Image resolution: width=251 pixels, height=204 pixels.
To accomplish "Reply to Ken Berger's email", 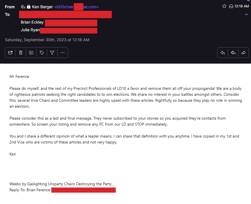I will (x=223, y=53).
